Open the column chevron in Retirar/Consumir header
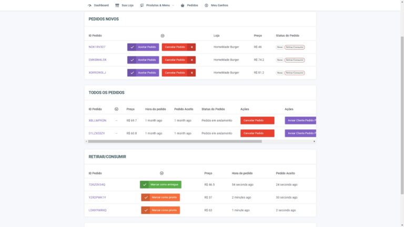 161,173
